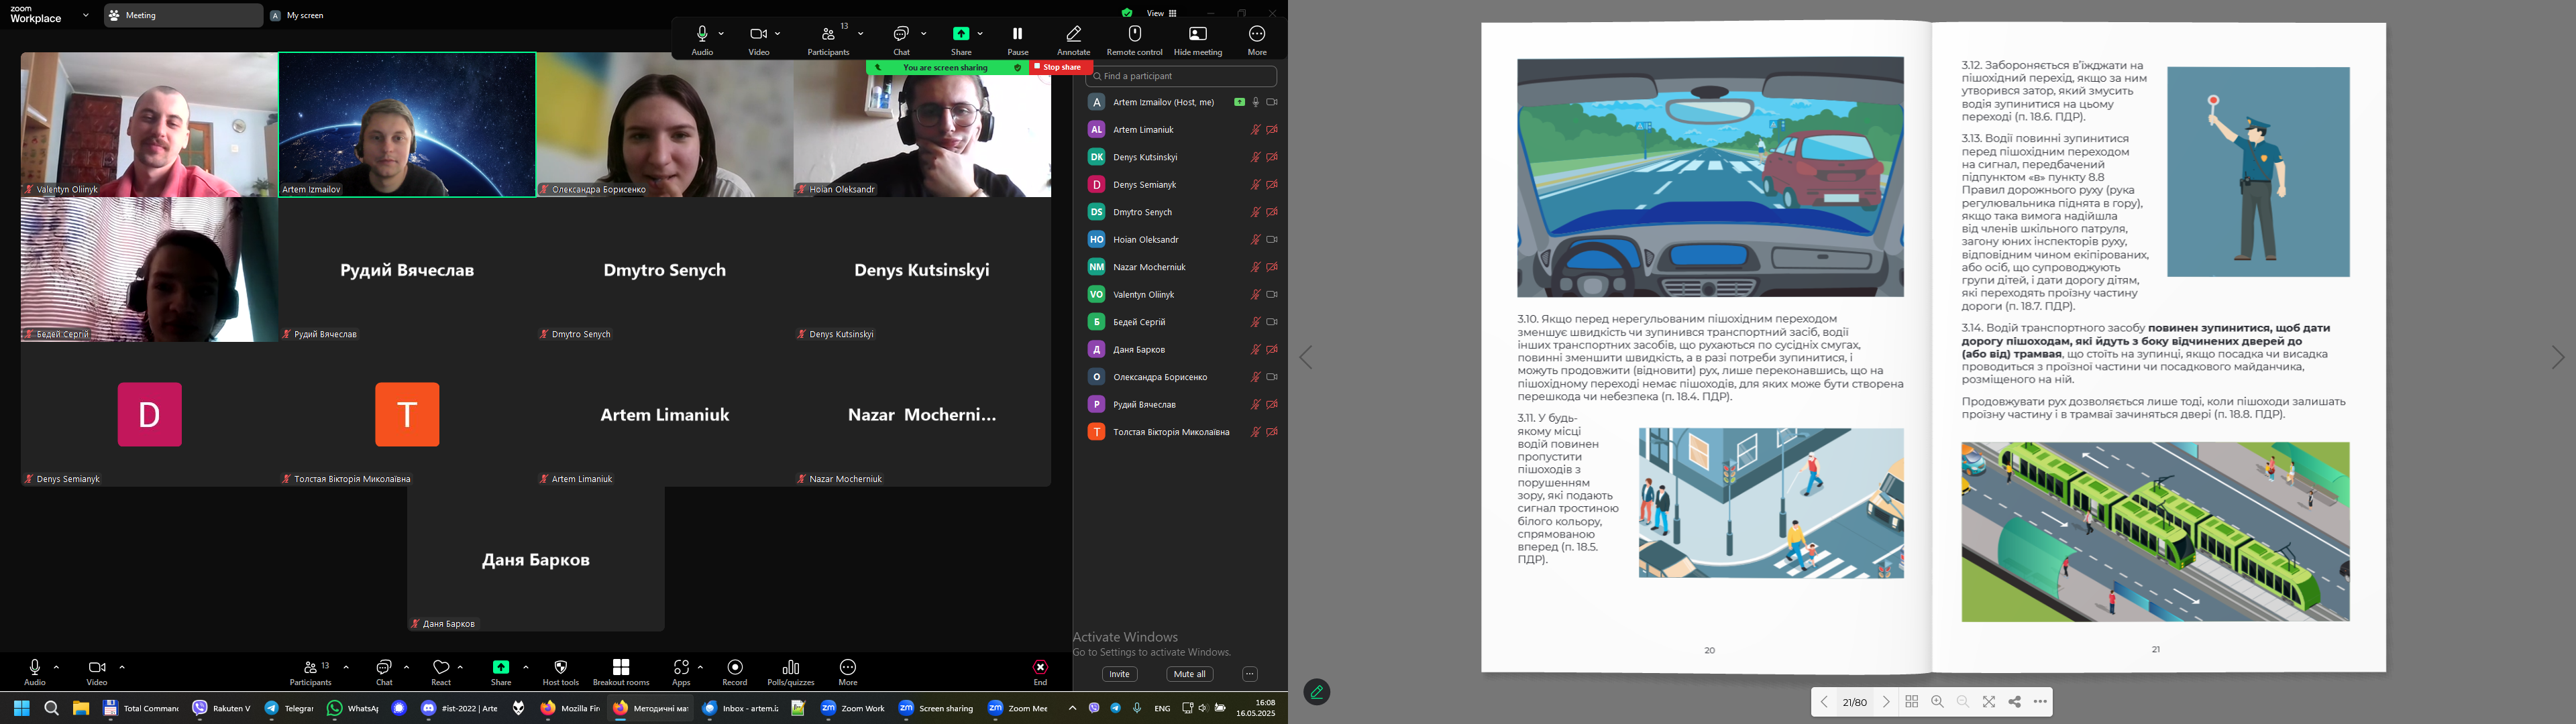Open Remote control in the sharing toolbar

point(1135,40)
